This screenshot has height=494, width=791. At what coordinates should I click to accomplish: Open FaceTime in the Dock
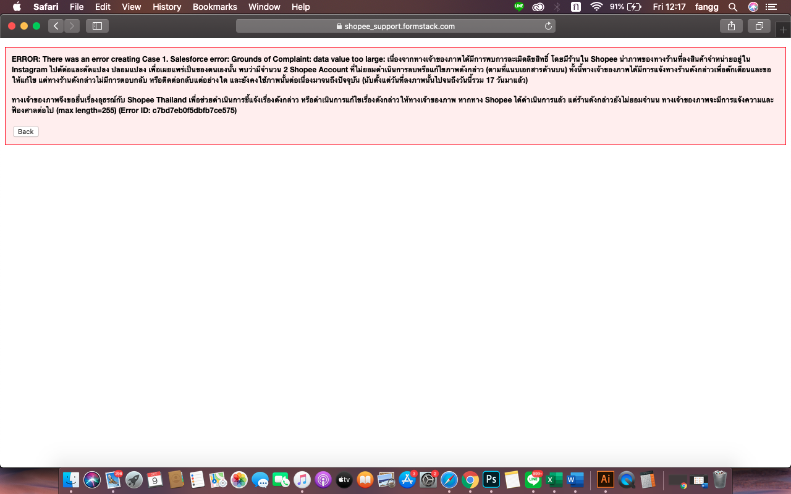tap(281, 479)
